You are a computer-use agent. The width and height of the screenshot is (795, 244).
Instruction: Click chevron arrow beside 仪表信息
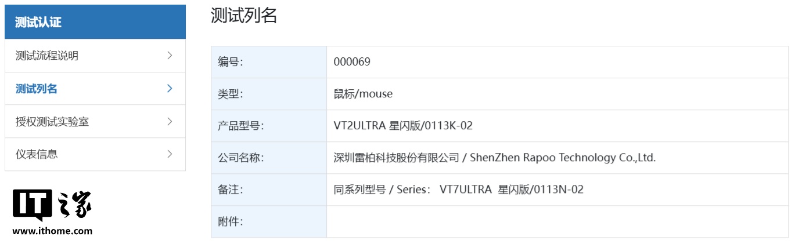(x=170, y=154)
